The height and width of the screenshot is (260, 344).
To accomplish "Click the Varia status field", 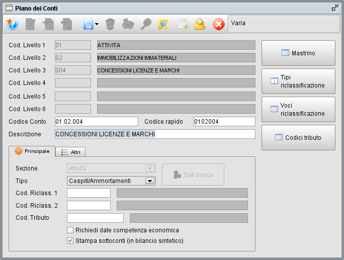I will tap(284, 24).
